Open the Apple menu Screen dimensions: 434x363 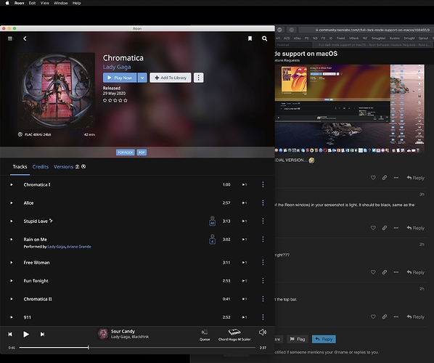[x=7, y=3]
